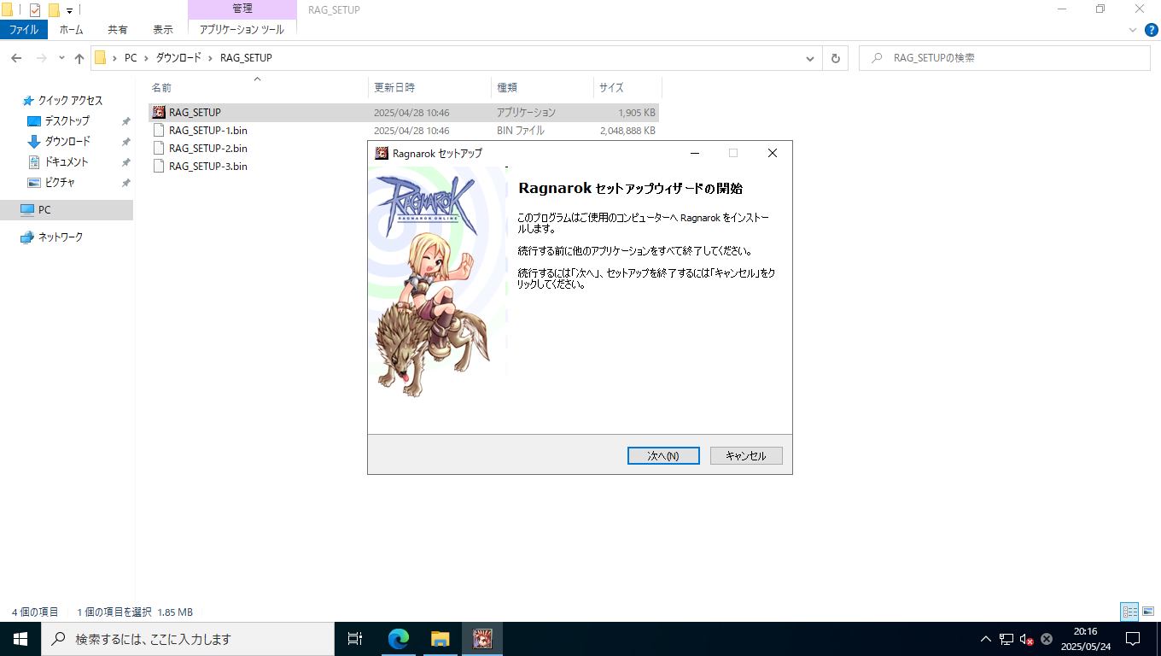The width and height of the screenshot is (1161, 656).
Task: Select the RAG_SETUP-1.bin file
Action: [x=404, y=131]
